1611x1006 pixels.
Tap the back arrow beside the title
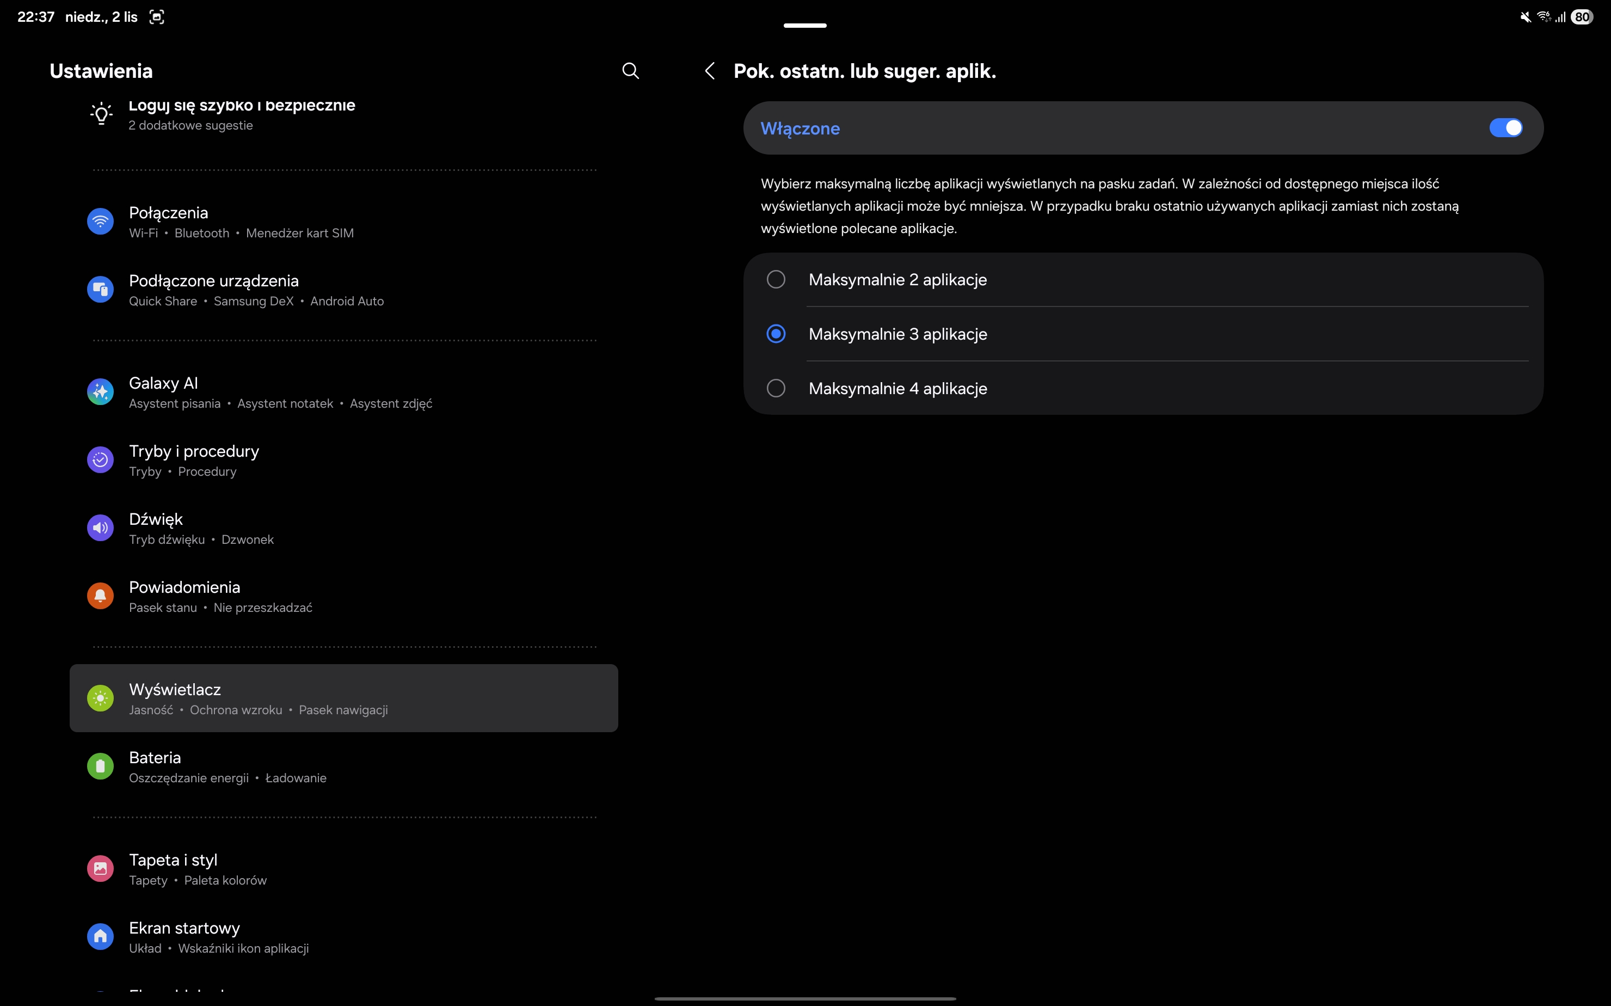pyautogui.click(x=710, y=71)
